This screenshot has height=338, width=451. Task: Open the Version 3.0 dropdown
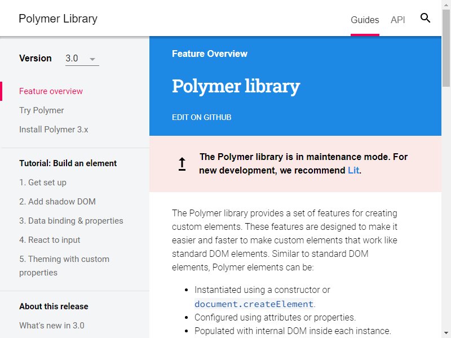click(82, 59)
